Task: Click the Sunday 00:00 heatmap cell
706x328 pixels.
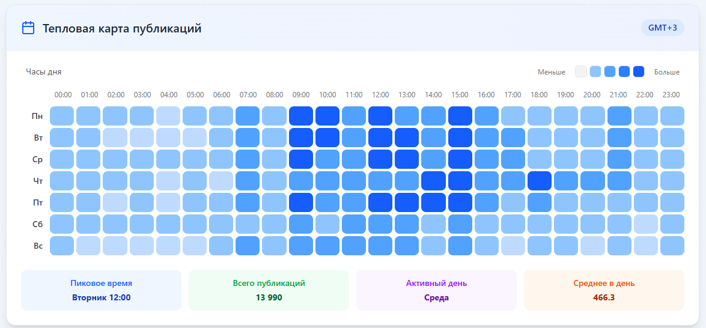Action: click(x=62, y=246)
